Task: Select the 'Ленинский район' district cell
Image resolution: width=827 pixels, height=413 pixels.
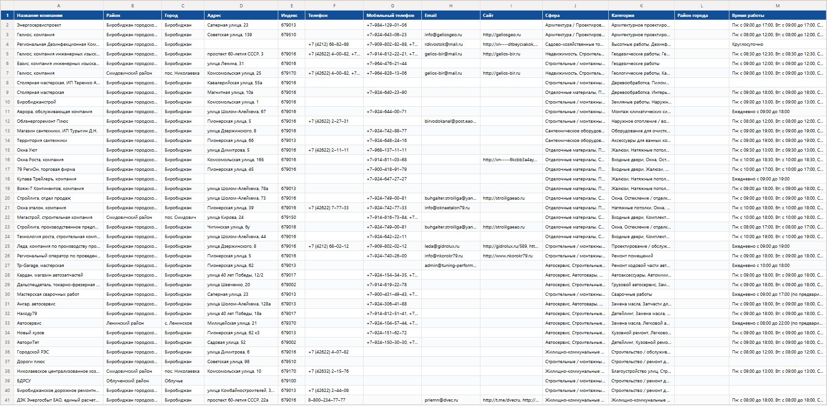Action: [132, 323]
